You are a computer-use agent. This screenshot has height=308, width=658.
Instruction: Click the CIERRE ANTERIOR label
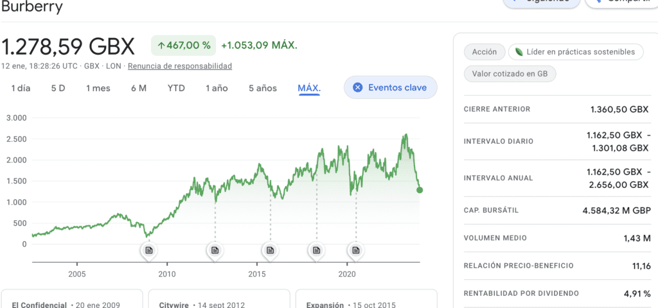(497, 109)
